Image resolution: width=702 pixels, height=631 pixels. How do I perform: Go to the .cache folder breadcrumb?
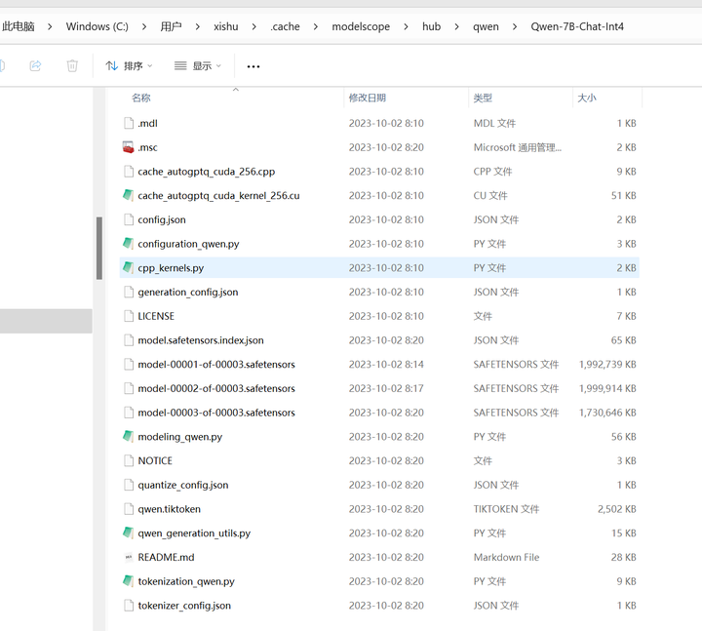(x=285, y=26)
